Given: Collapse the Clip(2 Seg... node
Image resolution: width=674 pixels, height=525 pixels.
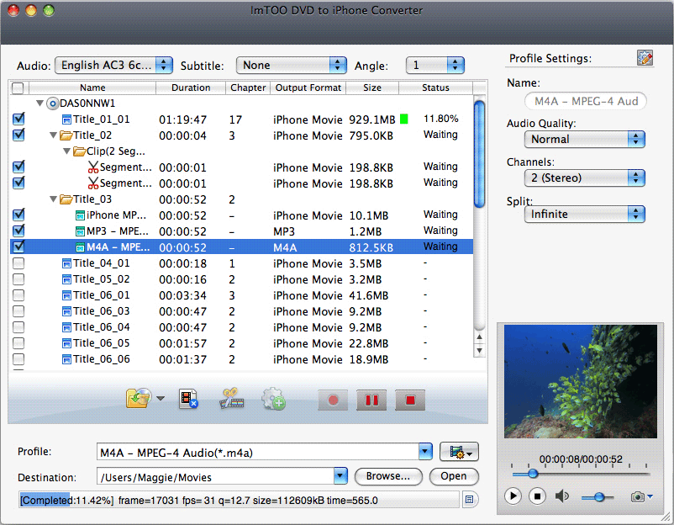Looking at the screenshot, I should tap(66, 151).
